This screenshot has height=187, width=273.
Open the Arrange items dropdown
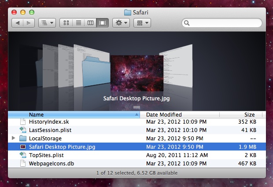pos(142,23)
